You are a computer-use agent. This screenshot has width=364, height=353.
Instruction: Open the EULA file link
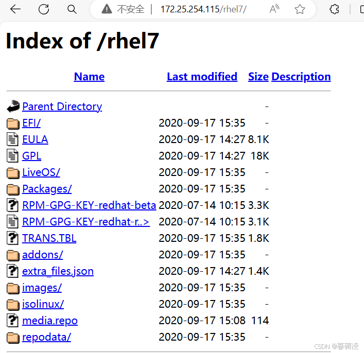click(x=35, y=139)
